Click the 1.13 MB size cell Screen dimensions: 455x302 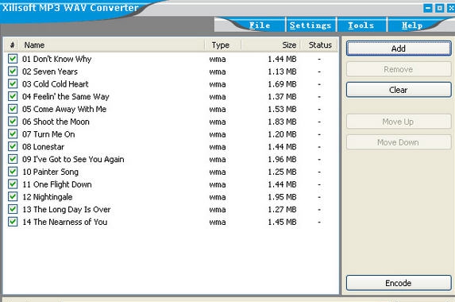pos(282,72)
